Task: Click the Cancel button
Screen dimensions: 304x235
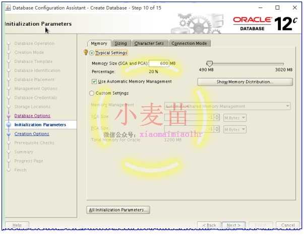Action: pos(288,225)
